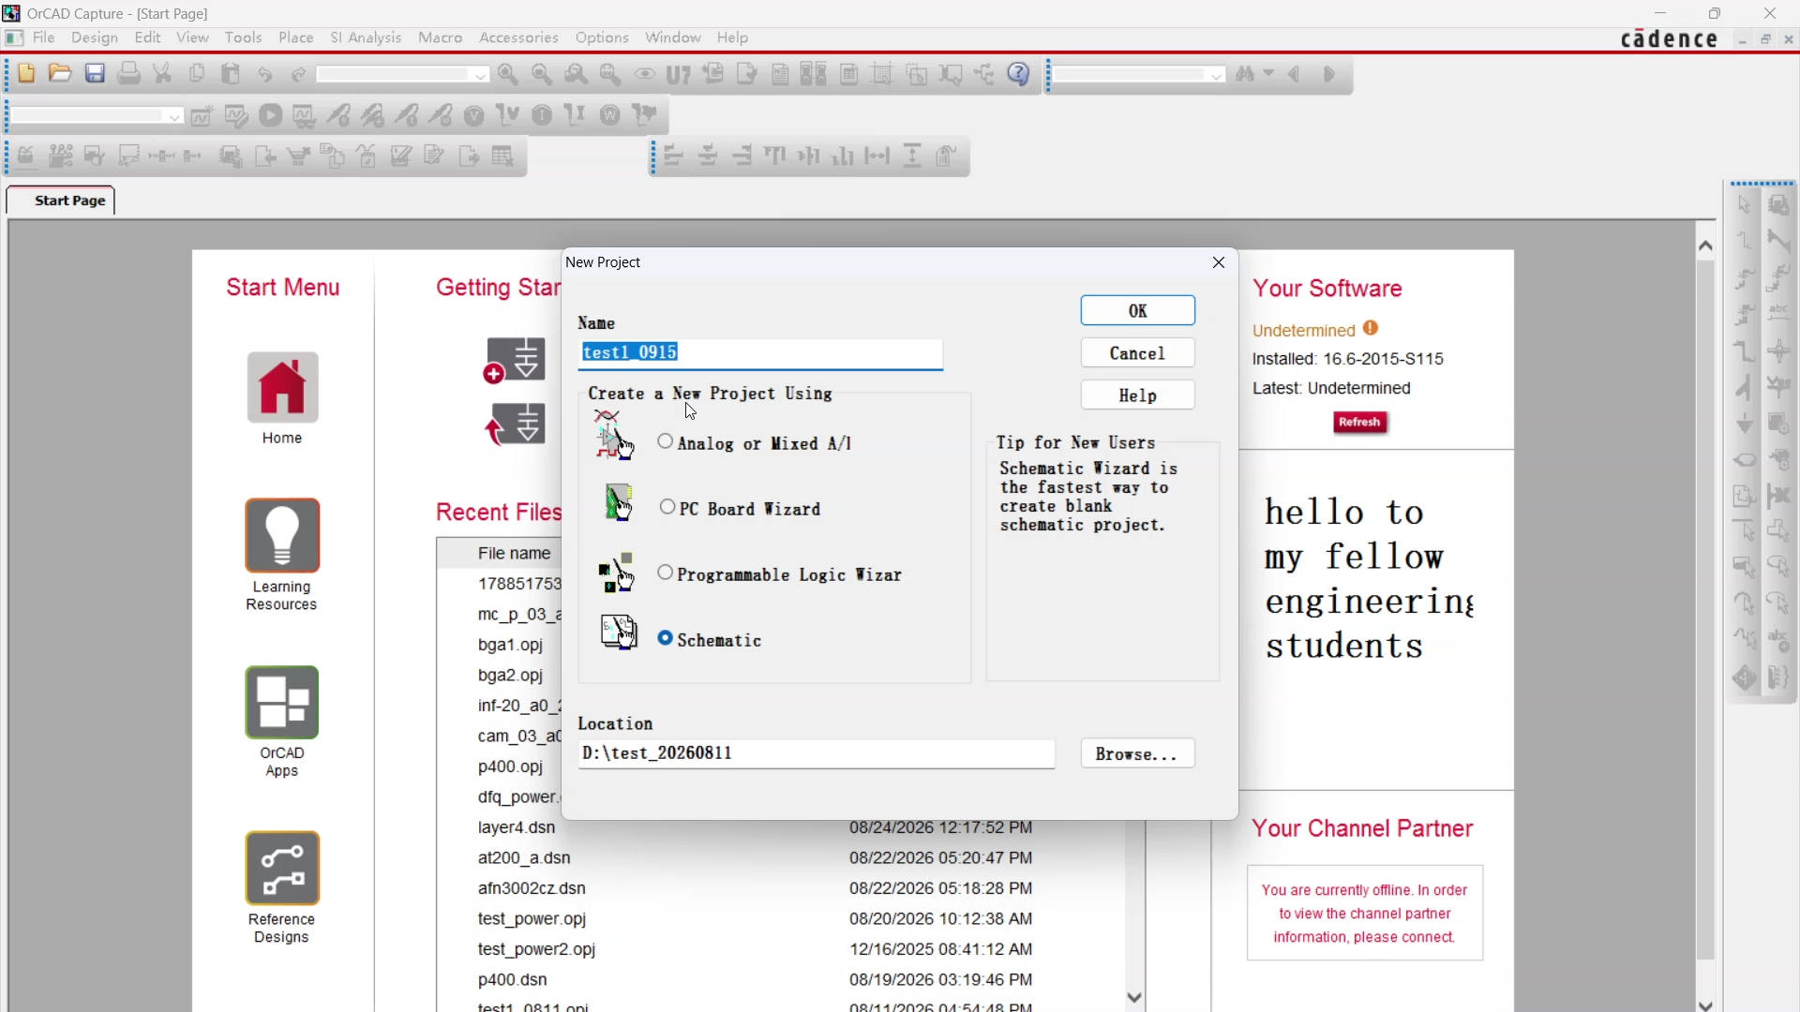Select PC Board Wizard radio button
Image resolution: width=1800 pixels, height=1012 pixels.
coord(667,507)
